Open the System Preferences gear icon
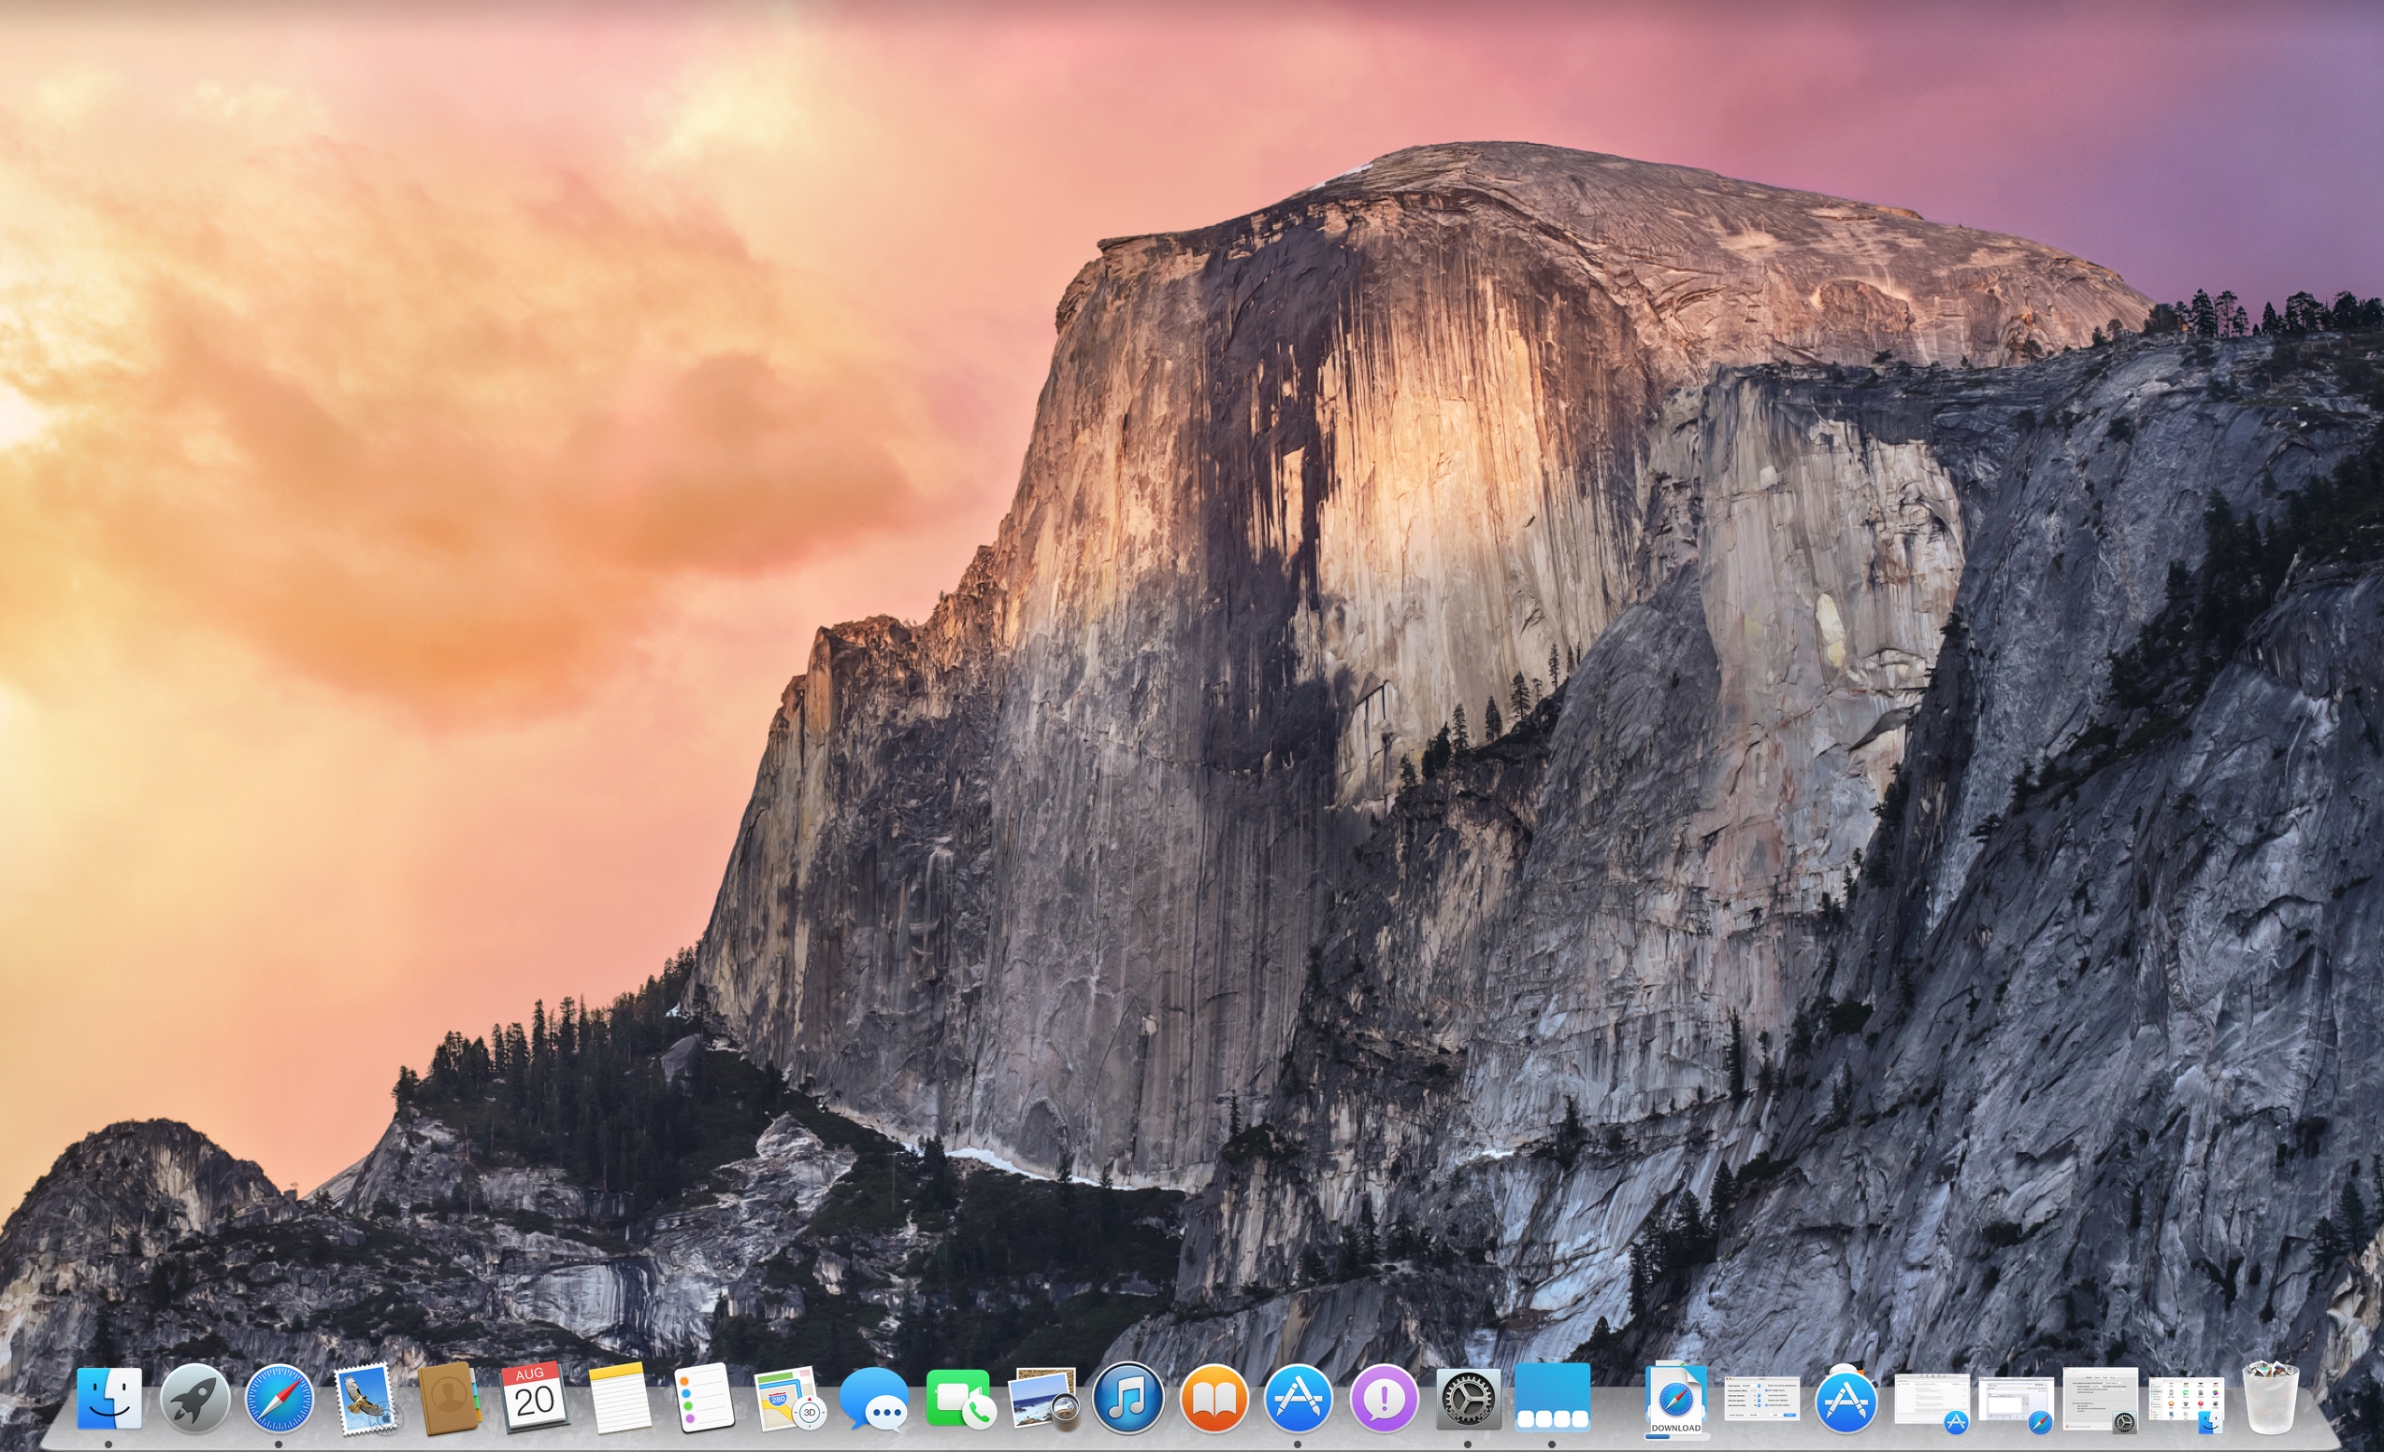Screen dimensions: 2384x1452 point(1468,1398)
